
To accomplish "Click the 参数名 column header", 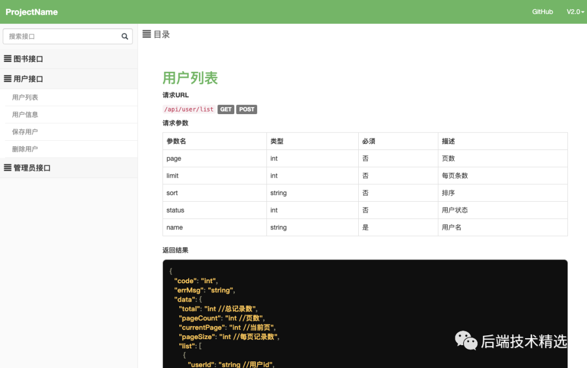I will coord(215,141).
